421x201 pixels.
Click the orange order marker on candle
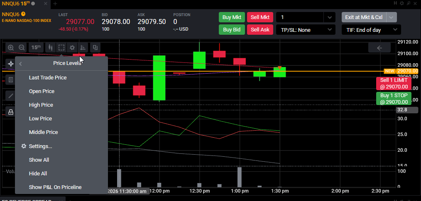(x=280, y=68)
